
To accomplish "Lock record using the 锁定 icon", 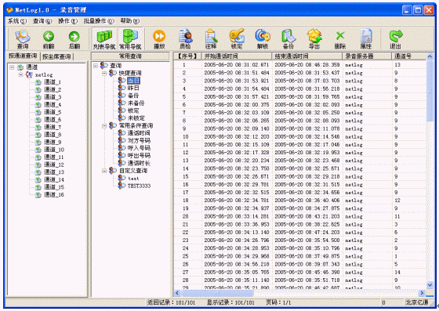I will point(237,39).
